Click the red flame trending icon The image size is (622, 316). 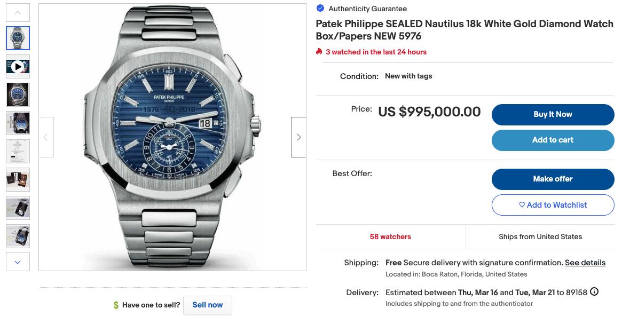[x=319, y=52]
